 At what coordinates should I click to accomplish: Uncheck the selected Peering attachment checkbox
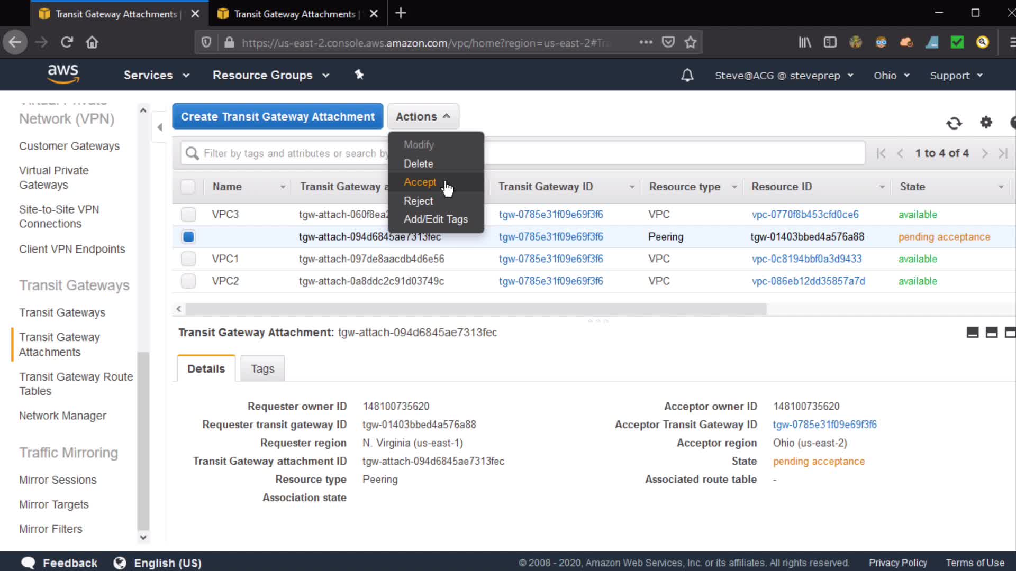[188, 237]
